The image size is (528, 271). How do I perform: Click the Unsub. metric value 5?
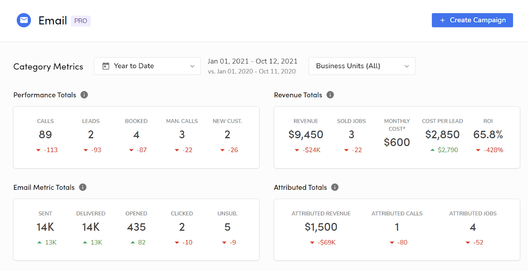pos(227,227)
